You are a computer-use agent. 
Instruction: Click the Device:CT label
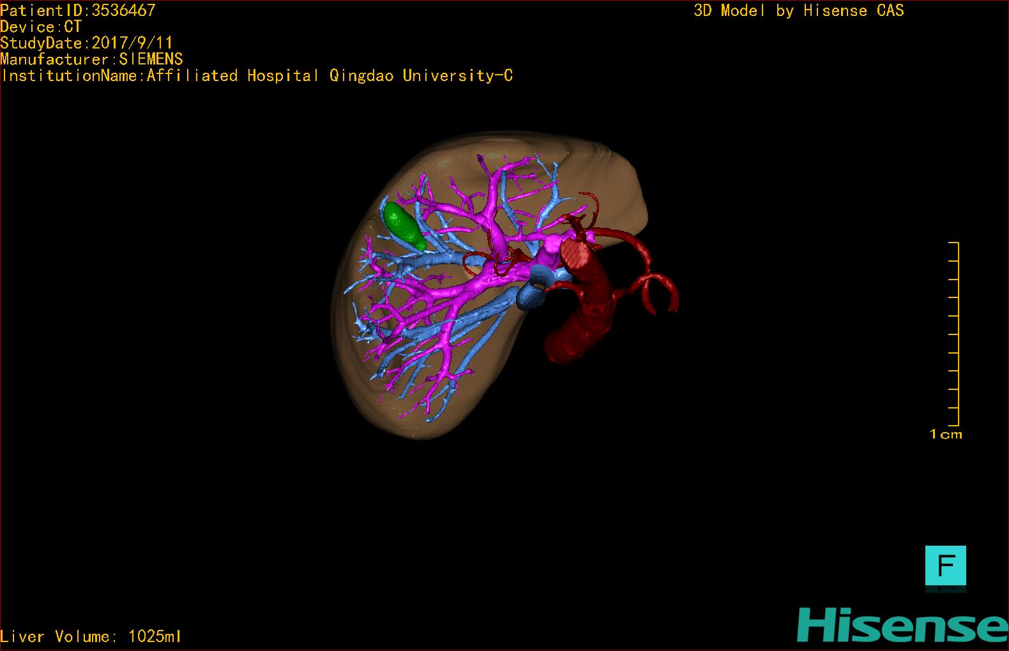coord(41,27)
